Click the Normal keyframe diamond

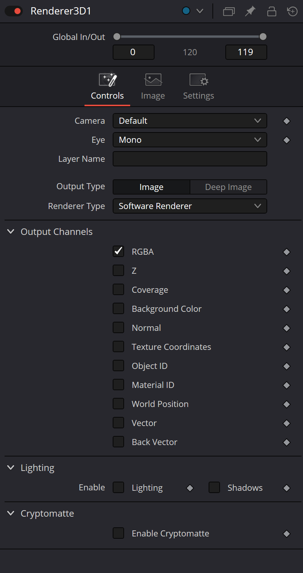(287, 328)
